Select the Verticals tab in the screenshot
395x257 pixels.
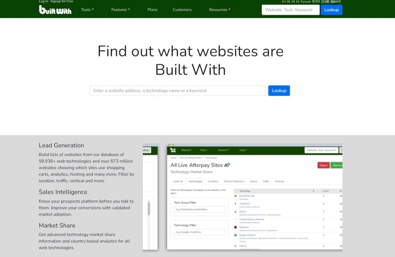tap(279, 181)
